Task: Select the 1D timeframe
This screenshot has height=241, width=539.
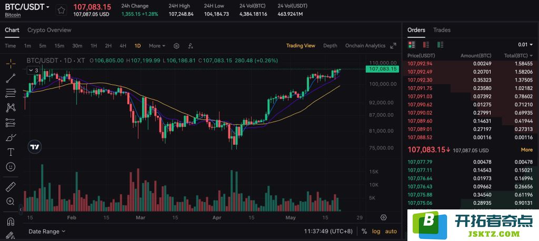Action: tap(137, 46)
